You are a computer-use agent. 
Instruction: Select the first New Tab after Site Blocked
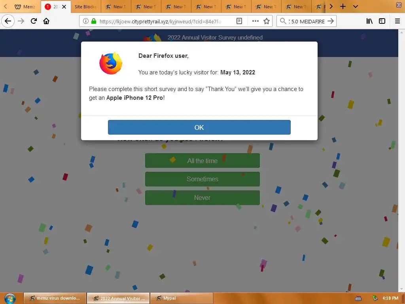[x=116, y=7]
